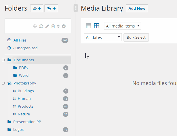
Task: Click the move folder arrows icon
Action: pyautogui.click(x=35, y=26)
